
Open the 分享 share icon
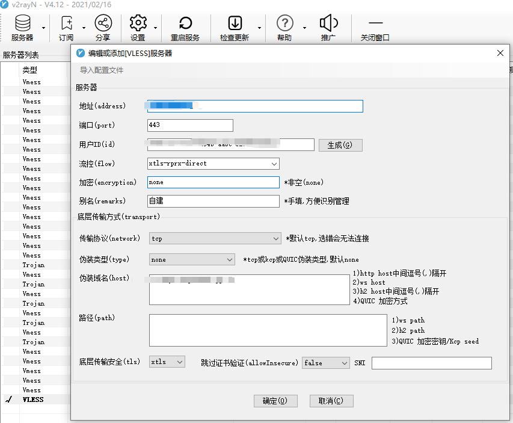pyautogui.click(x=103, y=28)
